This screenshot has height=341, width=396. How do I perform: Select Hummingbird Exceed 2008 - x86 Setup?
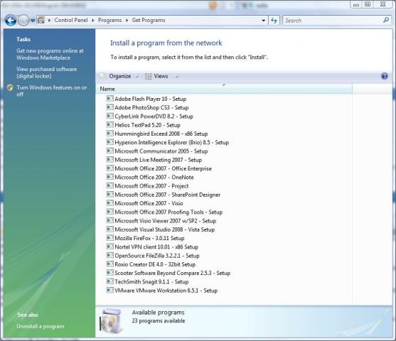[161, 134]
